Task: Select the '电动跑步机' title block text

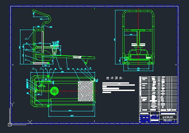Action: pos(168,117)
